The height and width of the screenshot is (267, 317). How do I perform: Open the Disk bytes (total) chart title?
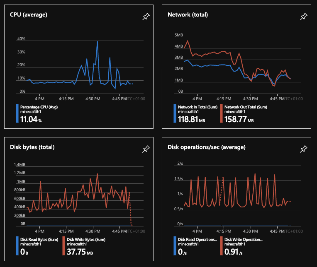pos(32,147)
